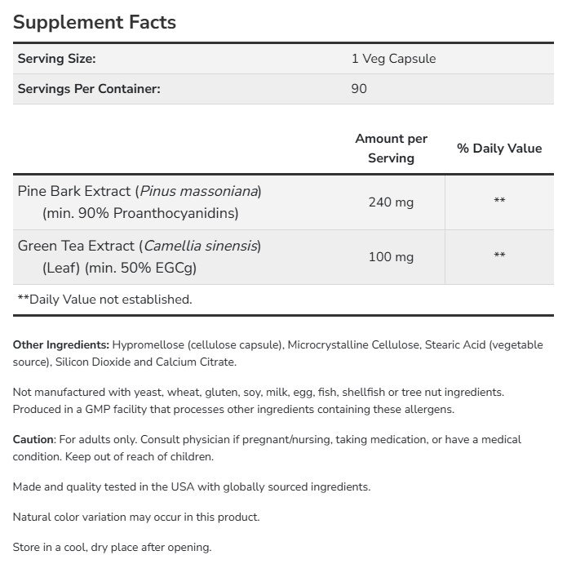Click the 90 servings value

coord(359,88)
